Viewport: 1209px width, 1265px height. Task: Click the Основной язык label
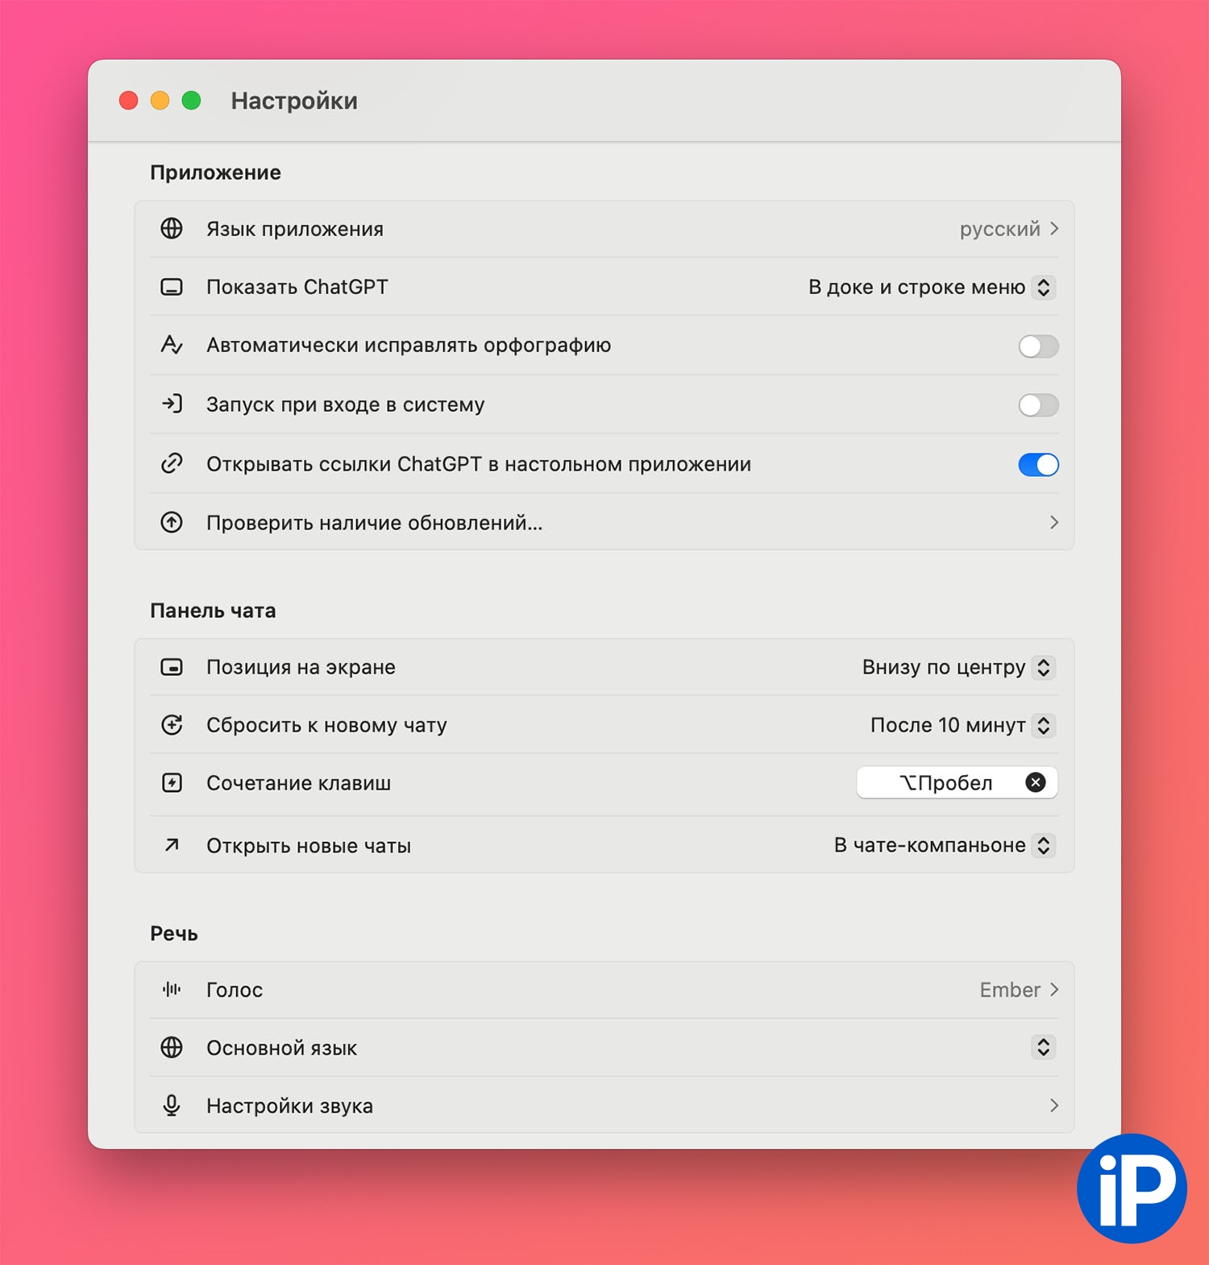[x=281, y=1047]
